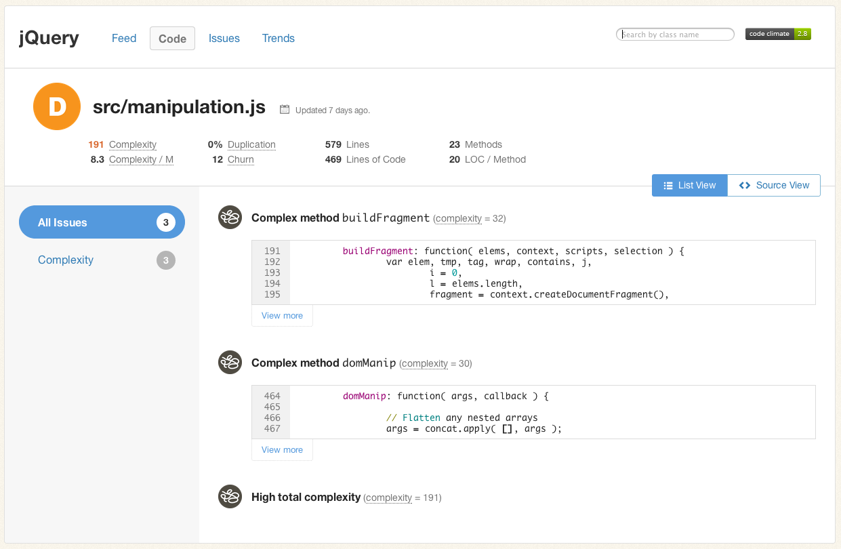This screenshot has width=841, height=549.
Task: Expand the High total complexity issue
Action: 306,497
